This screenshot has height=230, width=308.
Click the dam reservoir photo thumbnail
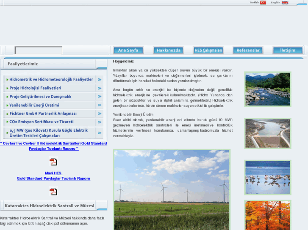[268, 133]
